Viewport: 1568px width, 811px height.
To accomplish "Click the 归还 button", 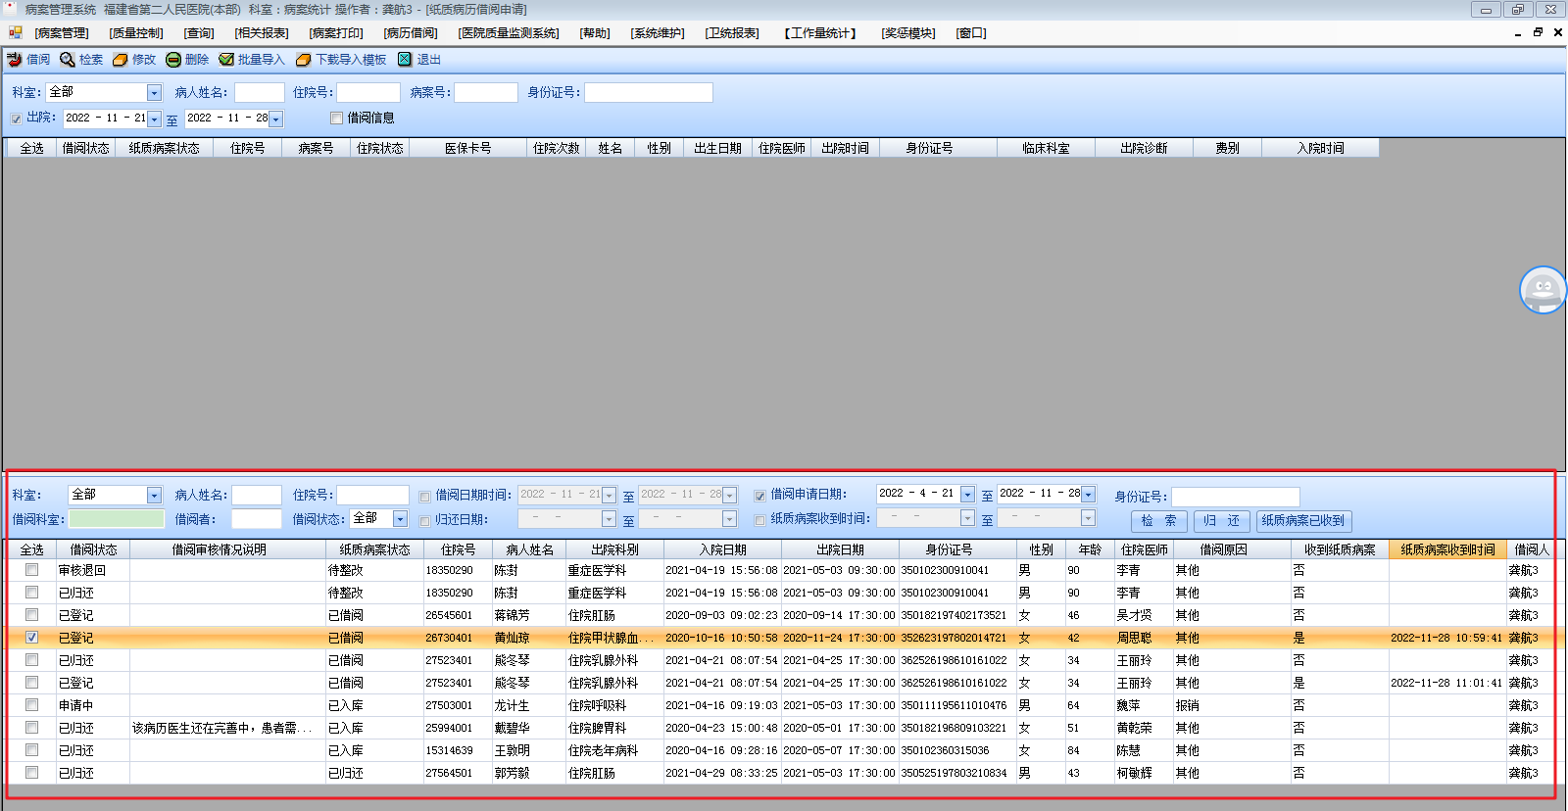I will click(x=1221, y=521).
